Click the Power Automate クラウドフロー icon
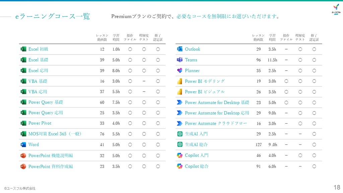The width and height of the screenshot is (343, 193). [180, 123]
